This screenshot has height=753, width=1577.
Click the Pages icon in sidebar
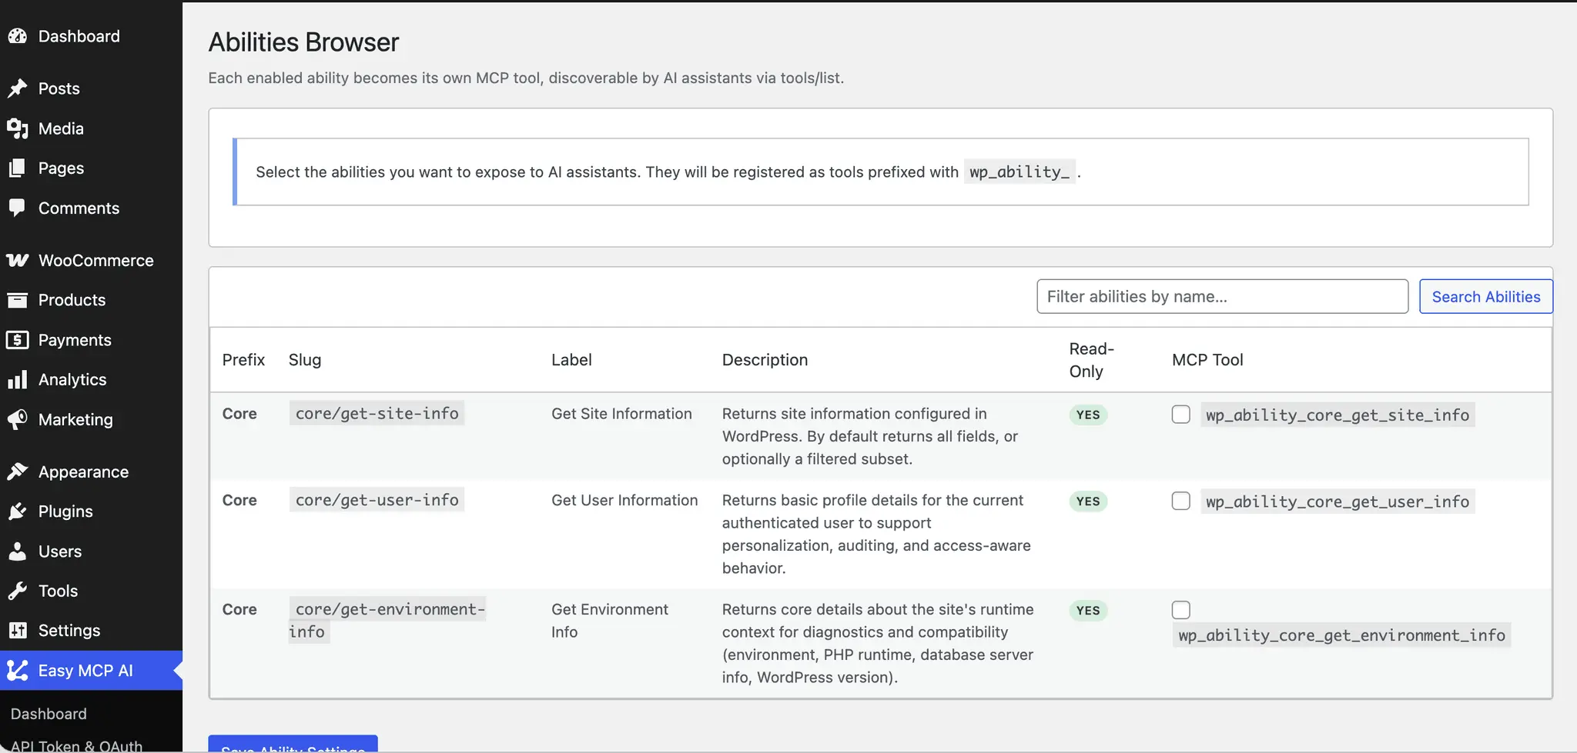[x=18, y=168]
